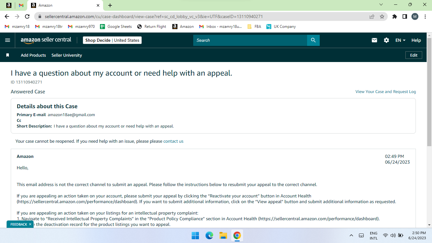
Task: Click the Chrome taskbar icon
Action: [x=237, y=235]
